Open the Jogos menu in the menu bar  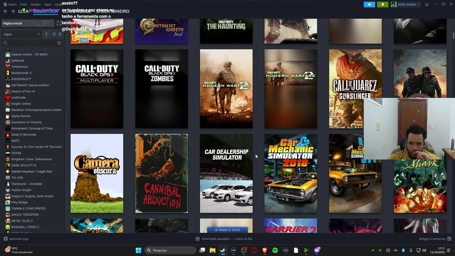click(x=48, y=4)
